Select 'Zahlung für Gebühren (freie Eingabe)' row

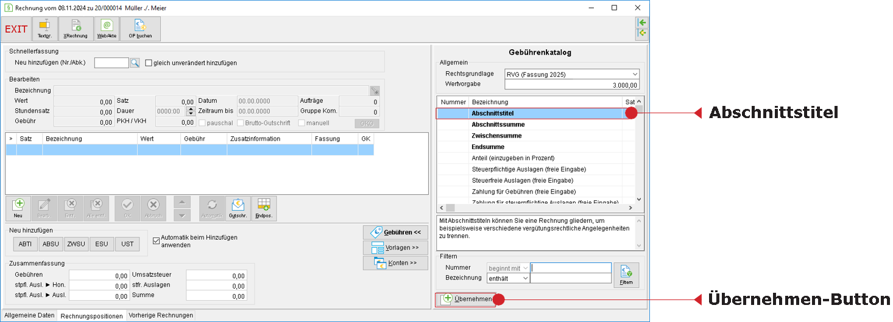coord(536,192)
